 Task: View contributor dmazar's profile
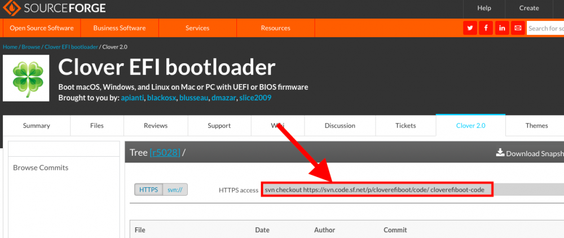[224, 98]
